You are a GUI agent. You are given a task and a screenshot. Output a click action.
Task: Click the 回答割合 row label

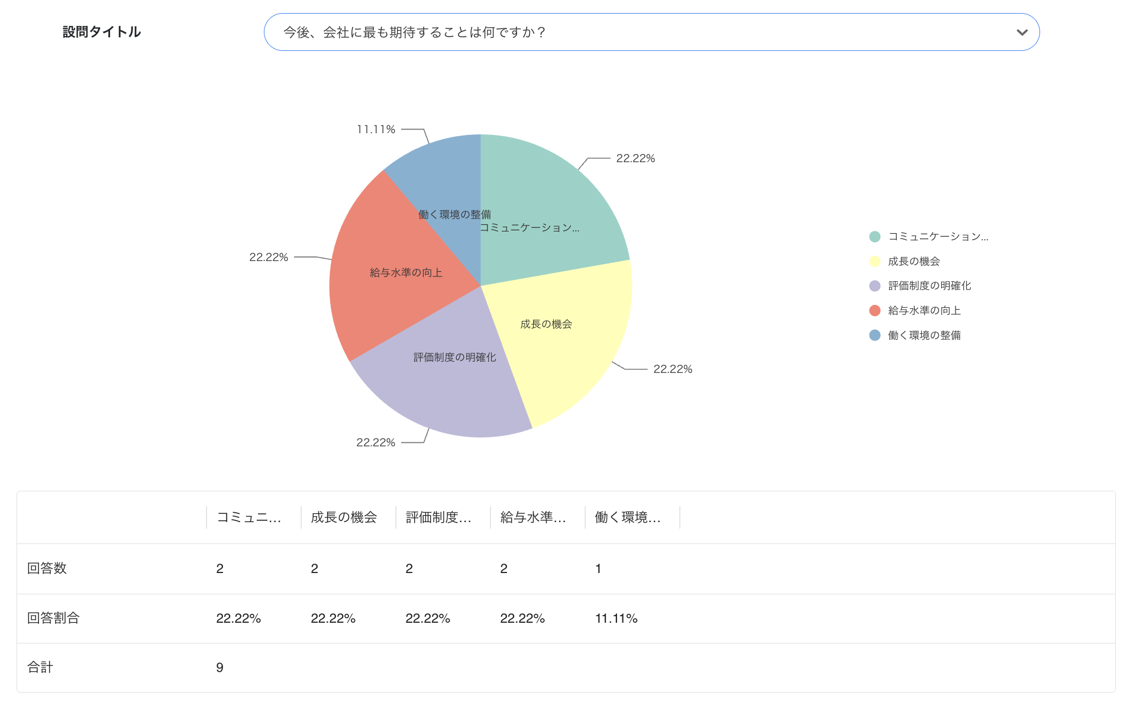coord(53,618)
